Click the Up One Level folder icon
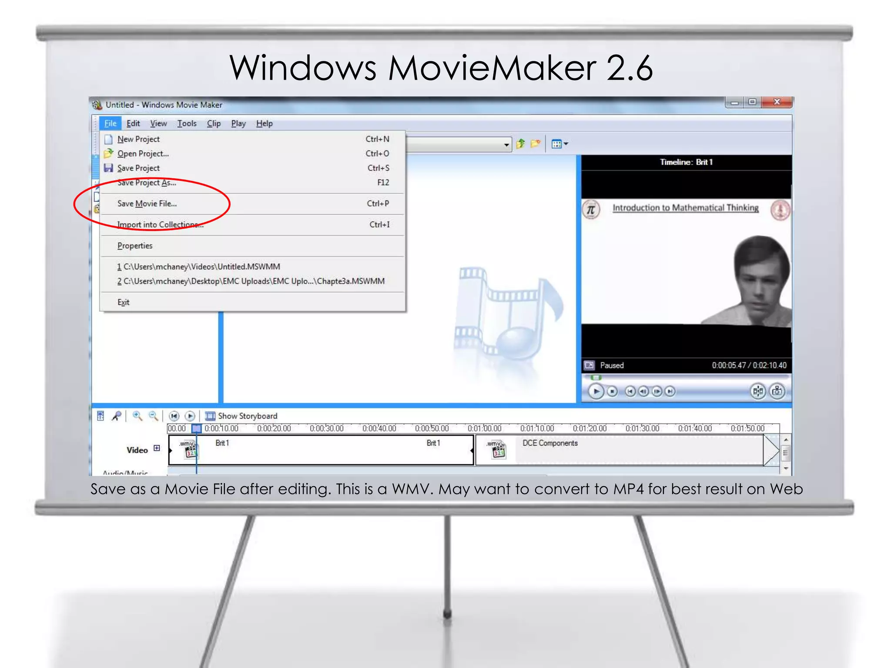The width and height of the screenshot is (891, 668). click(x=520, y=144)
